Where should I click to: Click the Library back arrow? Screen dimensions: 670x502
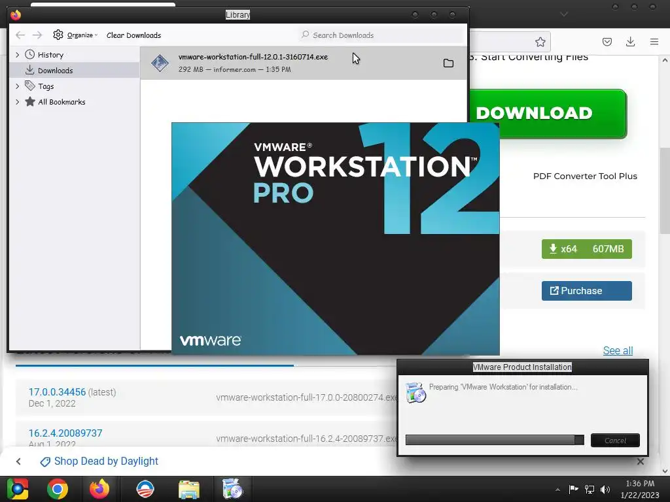20,35
